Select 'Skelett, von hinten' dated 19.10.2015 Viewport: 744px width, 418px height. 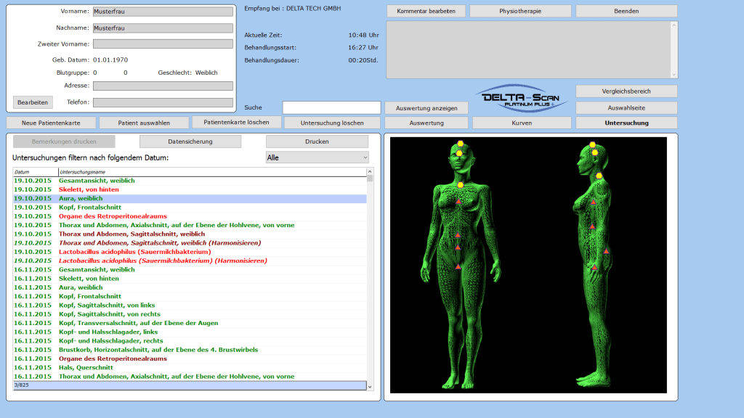coord(89,189)
